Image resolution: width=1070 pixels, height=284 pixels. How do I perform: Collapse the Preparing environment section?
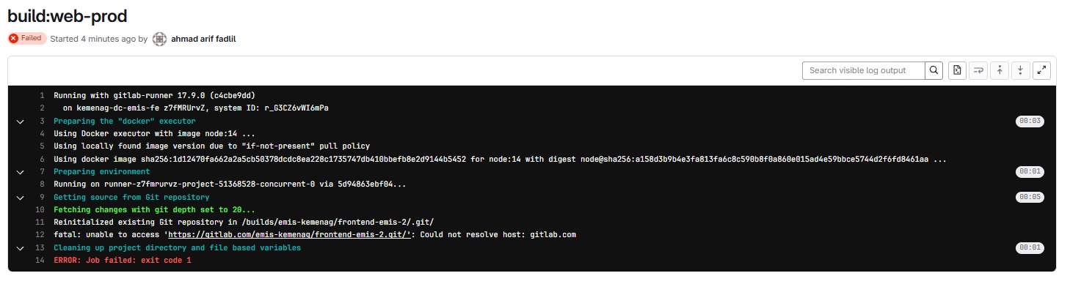[x=21, y=172]
